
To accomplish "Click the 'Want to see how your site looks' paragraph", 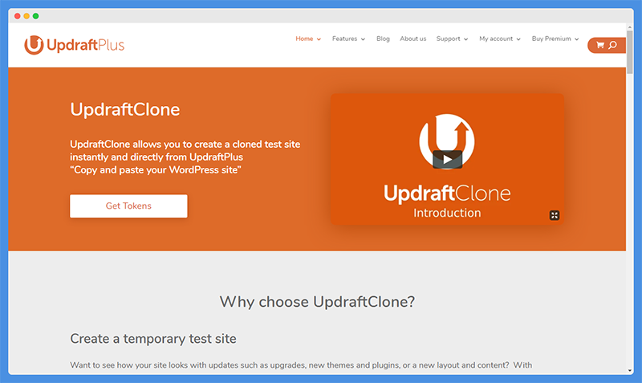I will click(301, 365).
